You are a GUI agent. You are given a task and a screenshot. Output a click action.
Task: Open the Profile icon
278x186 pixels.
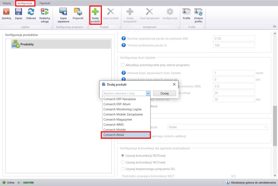coord(186,12)
